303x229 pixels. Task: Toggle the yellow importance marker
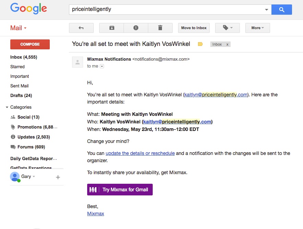200,44
